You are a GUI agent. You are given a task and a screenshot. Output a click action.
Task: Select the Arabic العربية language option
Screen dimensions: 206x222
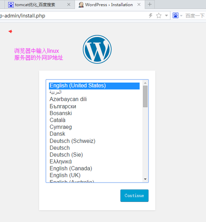[94, 92]
